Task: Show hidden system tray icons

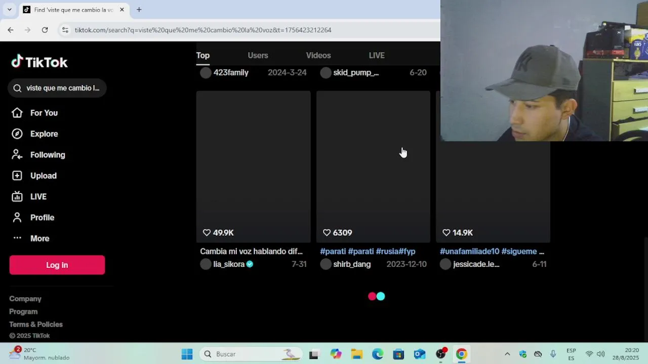Action: (x=507, y=354)
